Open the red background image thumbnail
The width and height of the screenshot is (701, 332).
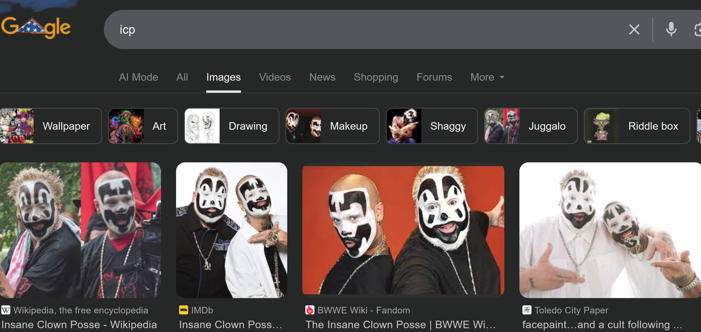[x=403, y=230]
